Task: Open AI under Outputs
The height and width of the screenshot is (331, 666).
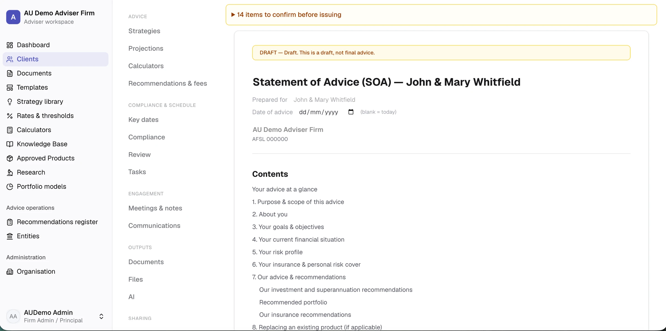Action: pyautogui.click(x=132, y=297)
